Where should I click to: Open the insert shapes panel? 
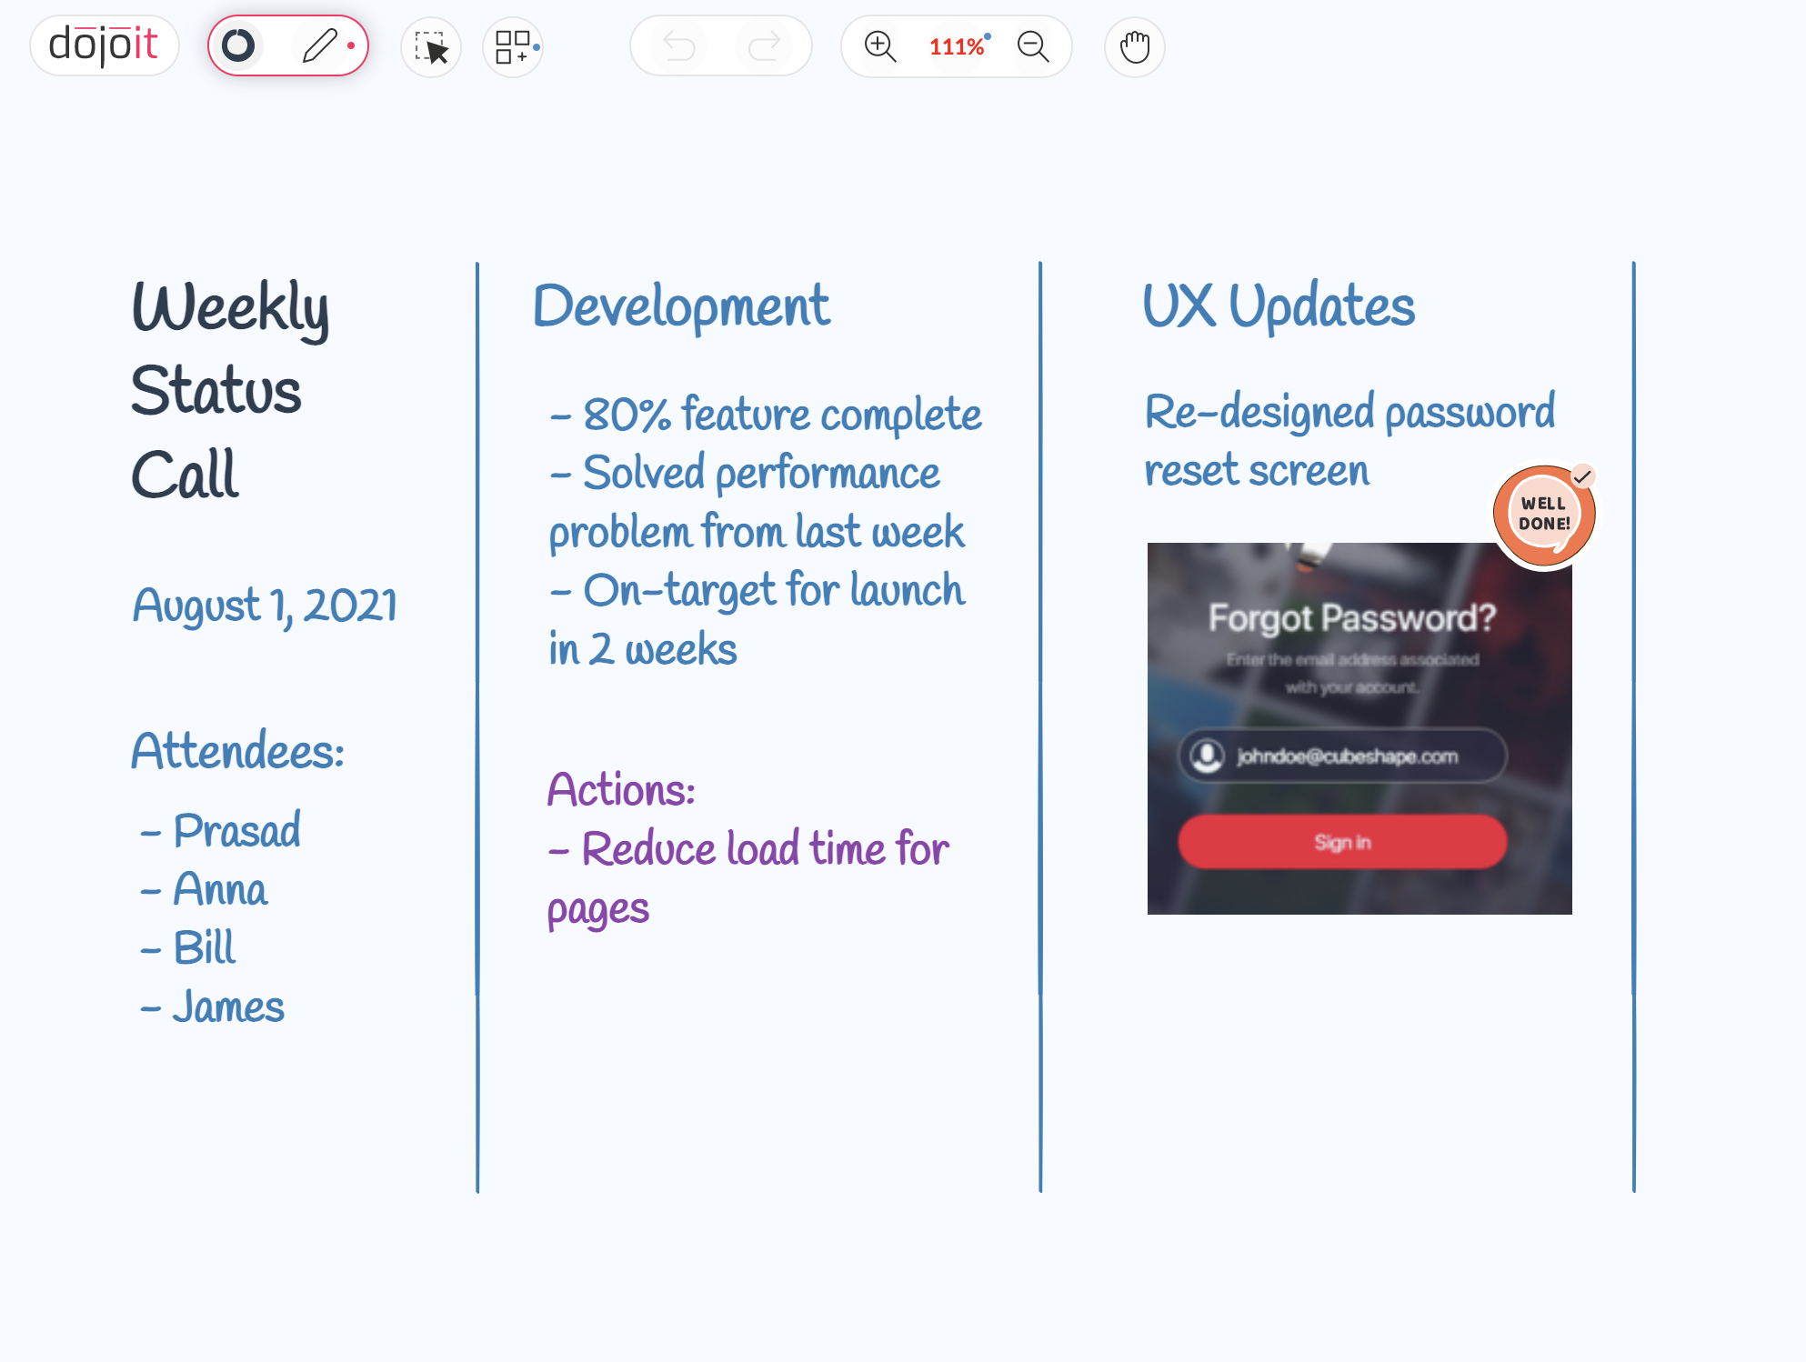(512, 46)
